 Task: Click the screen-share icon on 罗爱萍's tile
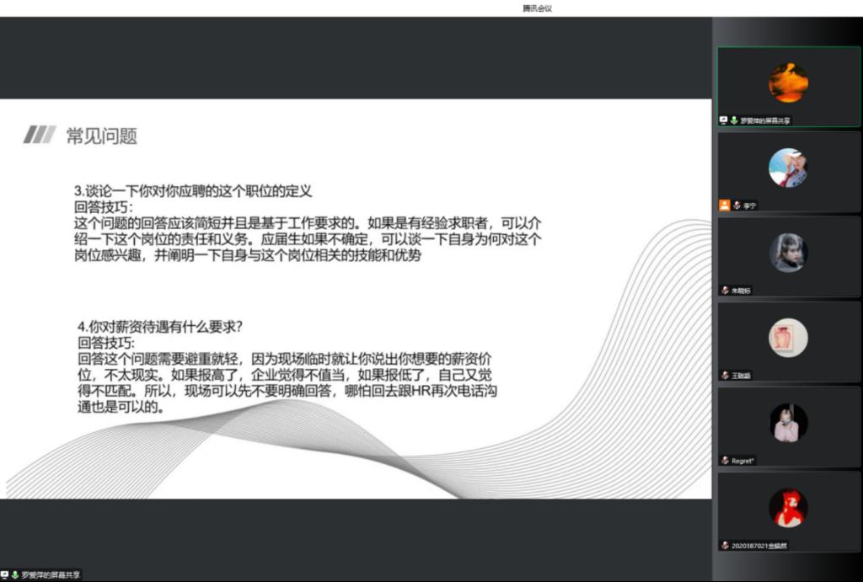[x=724, y=120]
